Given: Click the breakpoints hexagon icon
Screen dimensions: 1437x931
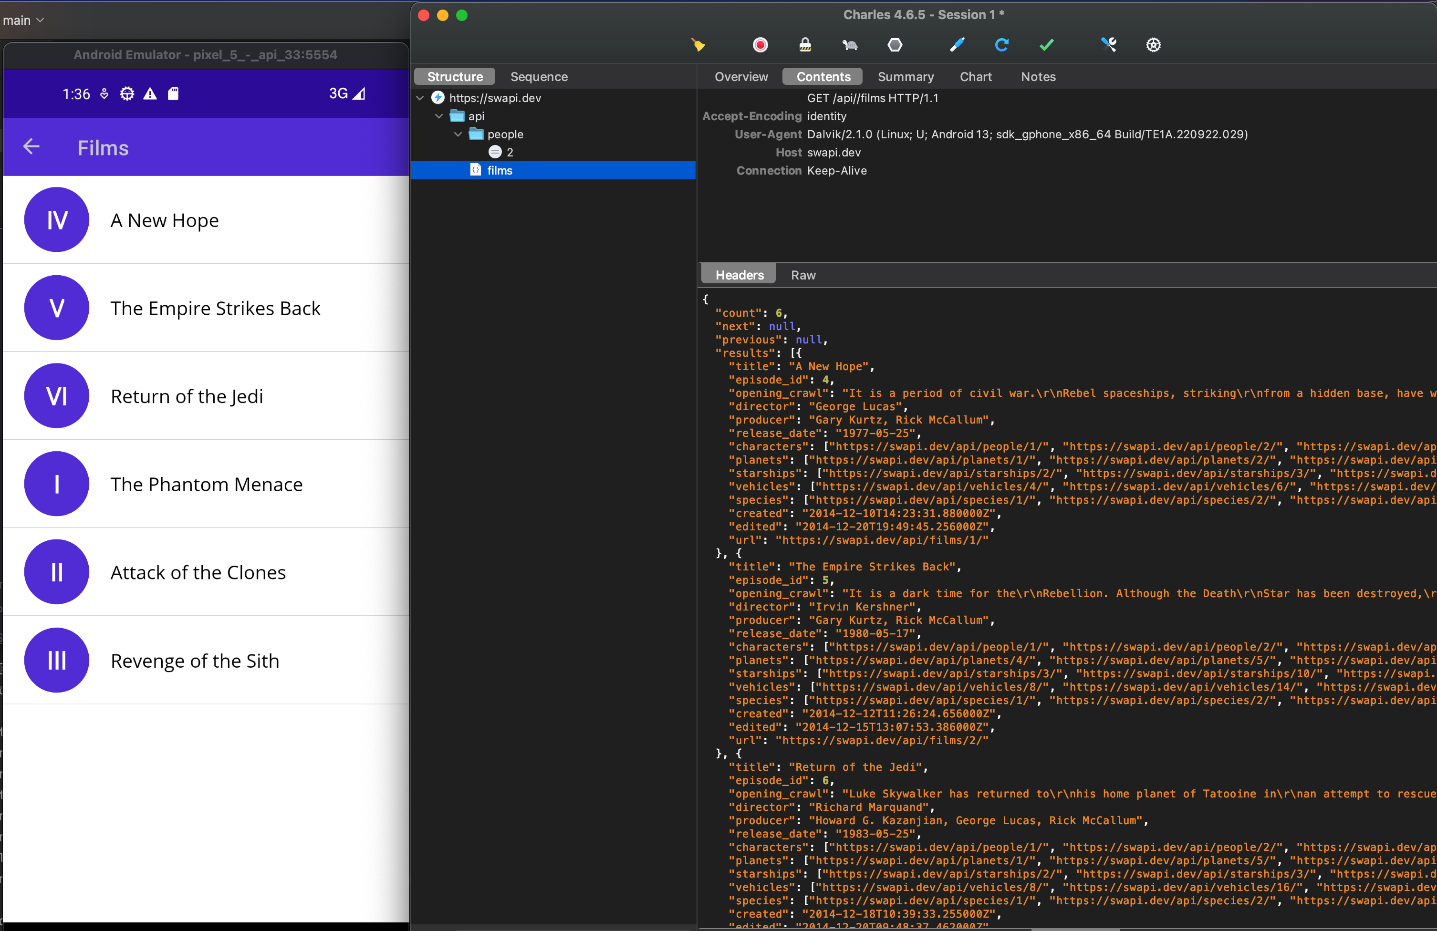Looking at the screenshot, I should coord(895,45).
